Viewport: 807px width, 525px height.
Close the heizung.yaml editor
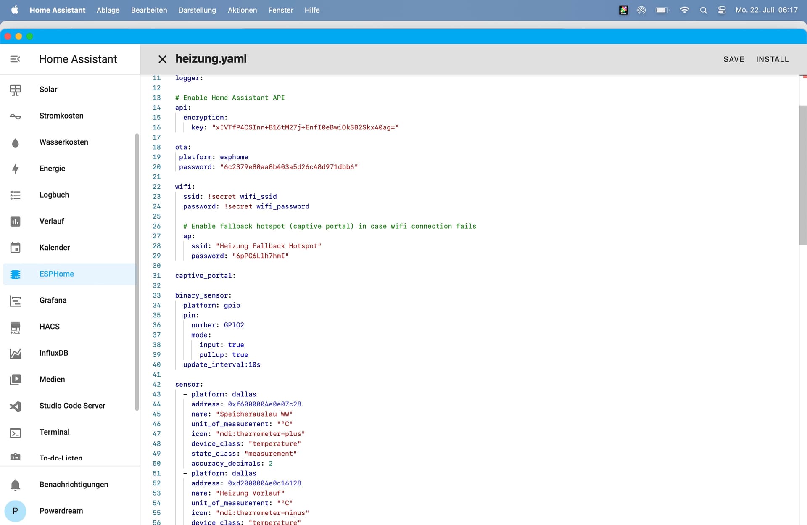pyautogui.click(x=162, y=59)
